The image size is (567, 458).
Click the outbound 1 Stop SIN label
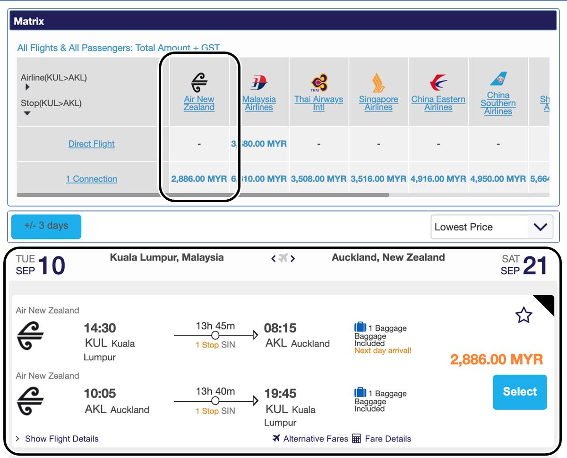click(215, 345)
